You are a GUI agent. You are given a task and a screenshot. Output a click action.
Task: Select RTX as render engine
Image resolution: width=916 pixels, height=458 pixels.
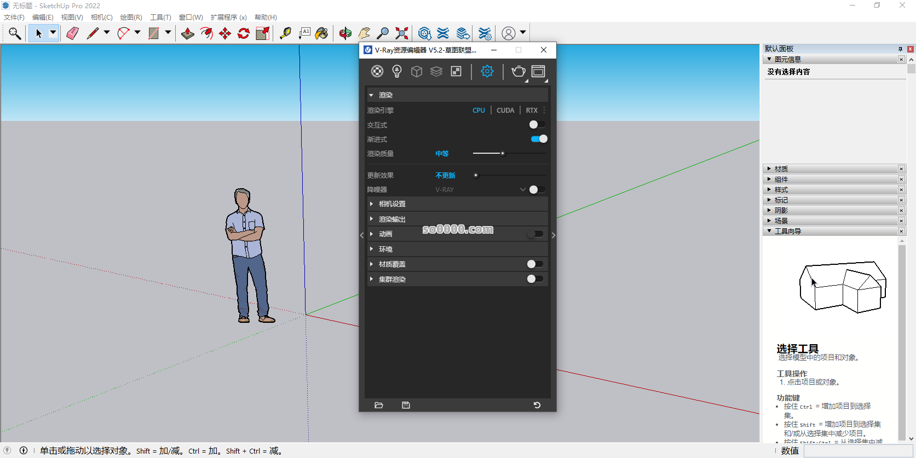[532, 111]
